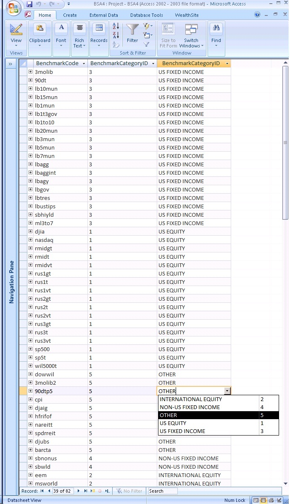Image resolution: width=290 pixels, height=504 pixels.
Task: Open the OTHER combo box arrow
Action: coord(227,391)
